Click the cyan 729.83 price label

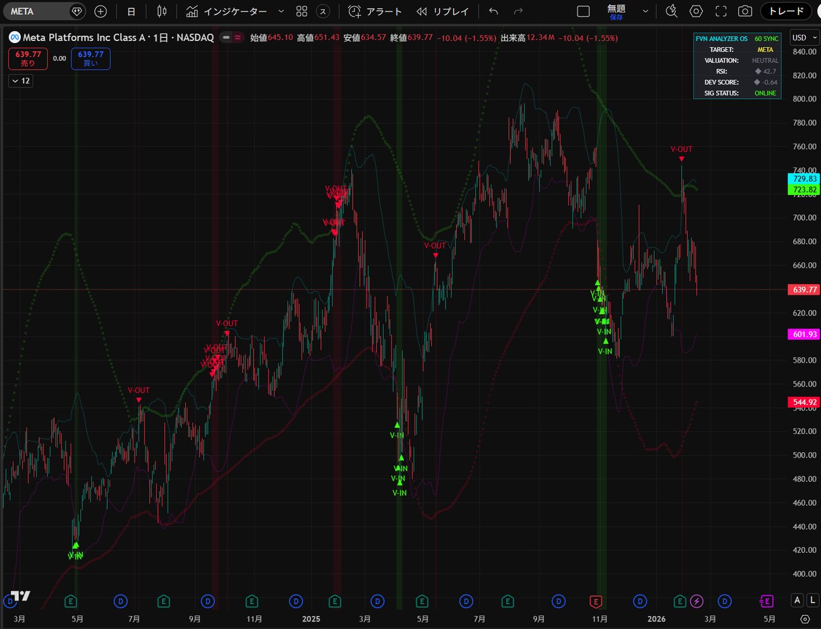[804, 179]
